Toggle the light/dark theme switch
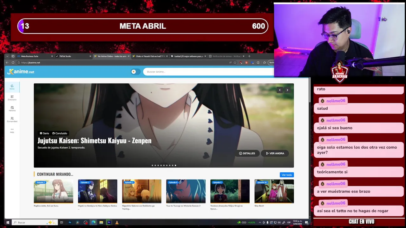Viewport: 406px width, 228px height. (x=135, y=72)
